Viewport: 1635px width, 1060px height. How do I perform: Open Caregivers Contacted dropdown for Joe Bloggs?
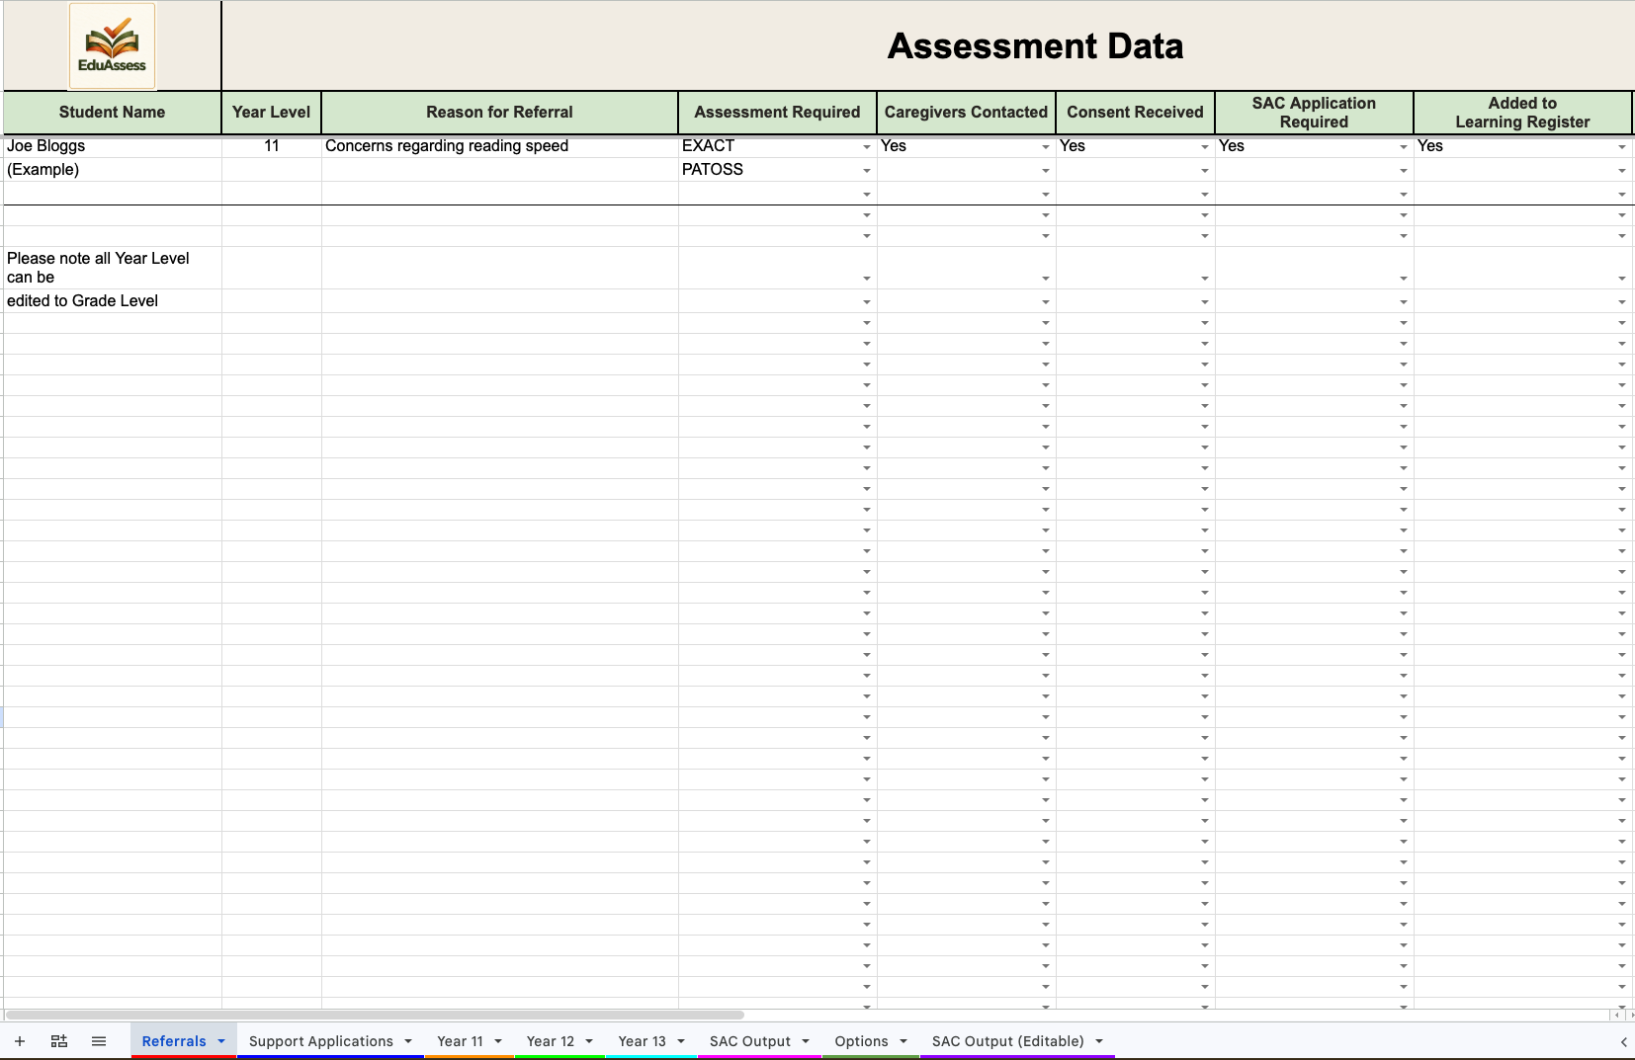(x=1046, y=147)
